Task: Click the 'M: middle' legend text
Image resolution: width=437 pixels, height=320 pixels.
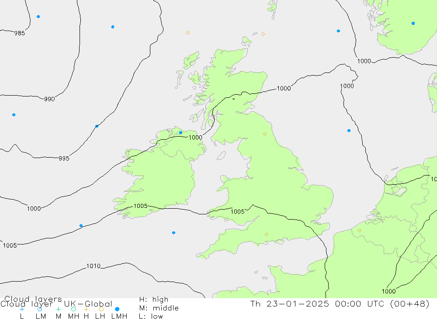Action: [x=159, y=308]
